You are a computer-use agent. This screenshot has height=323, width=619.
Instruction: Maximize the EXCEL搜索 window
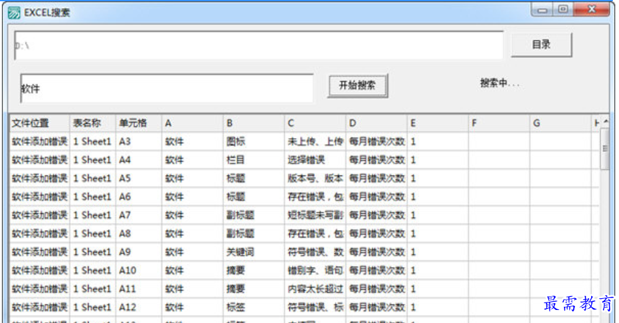tap(563, 9)
